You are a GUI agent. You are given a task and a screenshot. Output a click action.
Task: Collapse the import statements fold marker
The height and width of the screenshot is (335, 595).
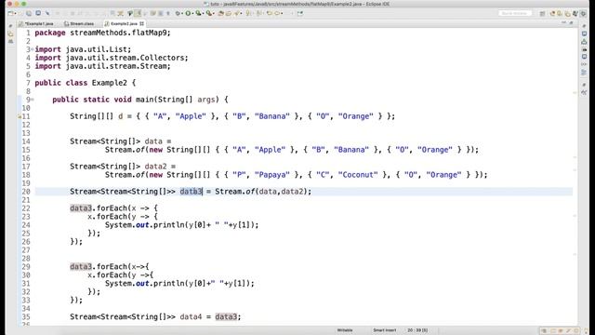[33, 49]
